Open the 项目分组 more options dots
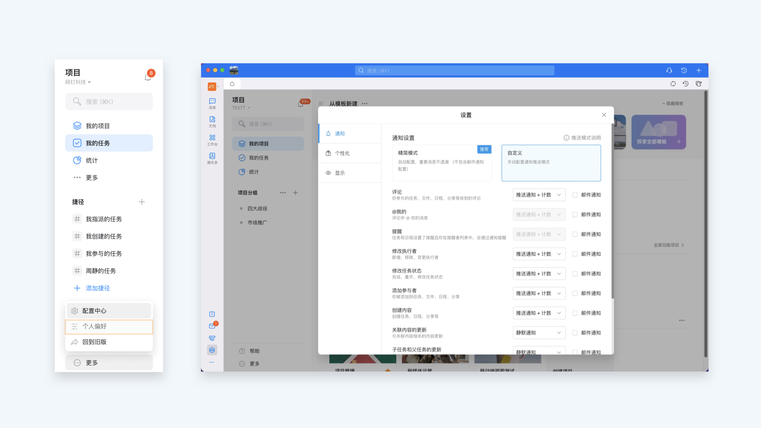This screenshot has width=761, height=428. pos(283,193)
